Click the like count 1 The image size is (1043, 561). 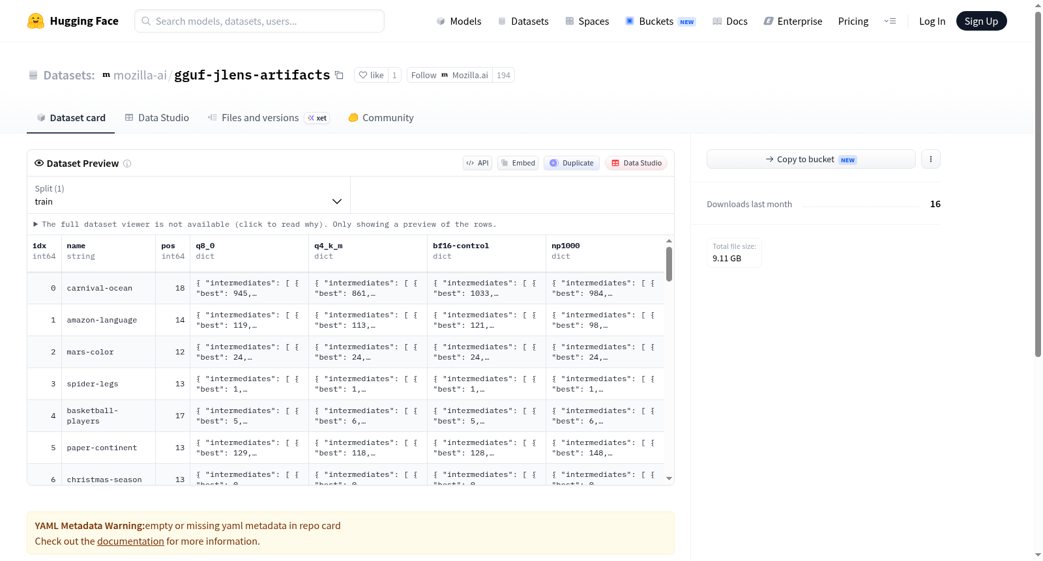(394, 75)
